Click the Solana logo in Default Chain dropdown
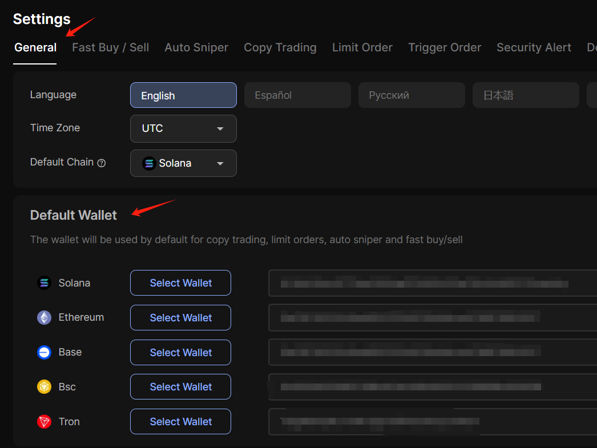Viewport: 597px width, 448px height. pos(149,163)
